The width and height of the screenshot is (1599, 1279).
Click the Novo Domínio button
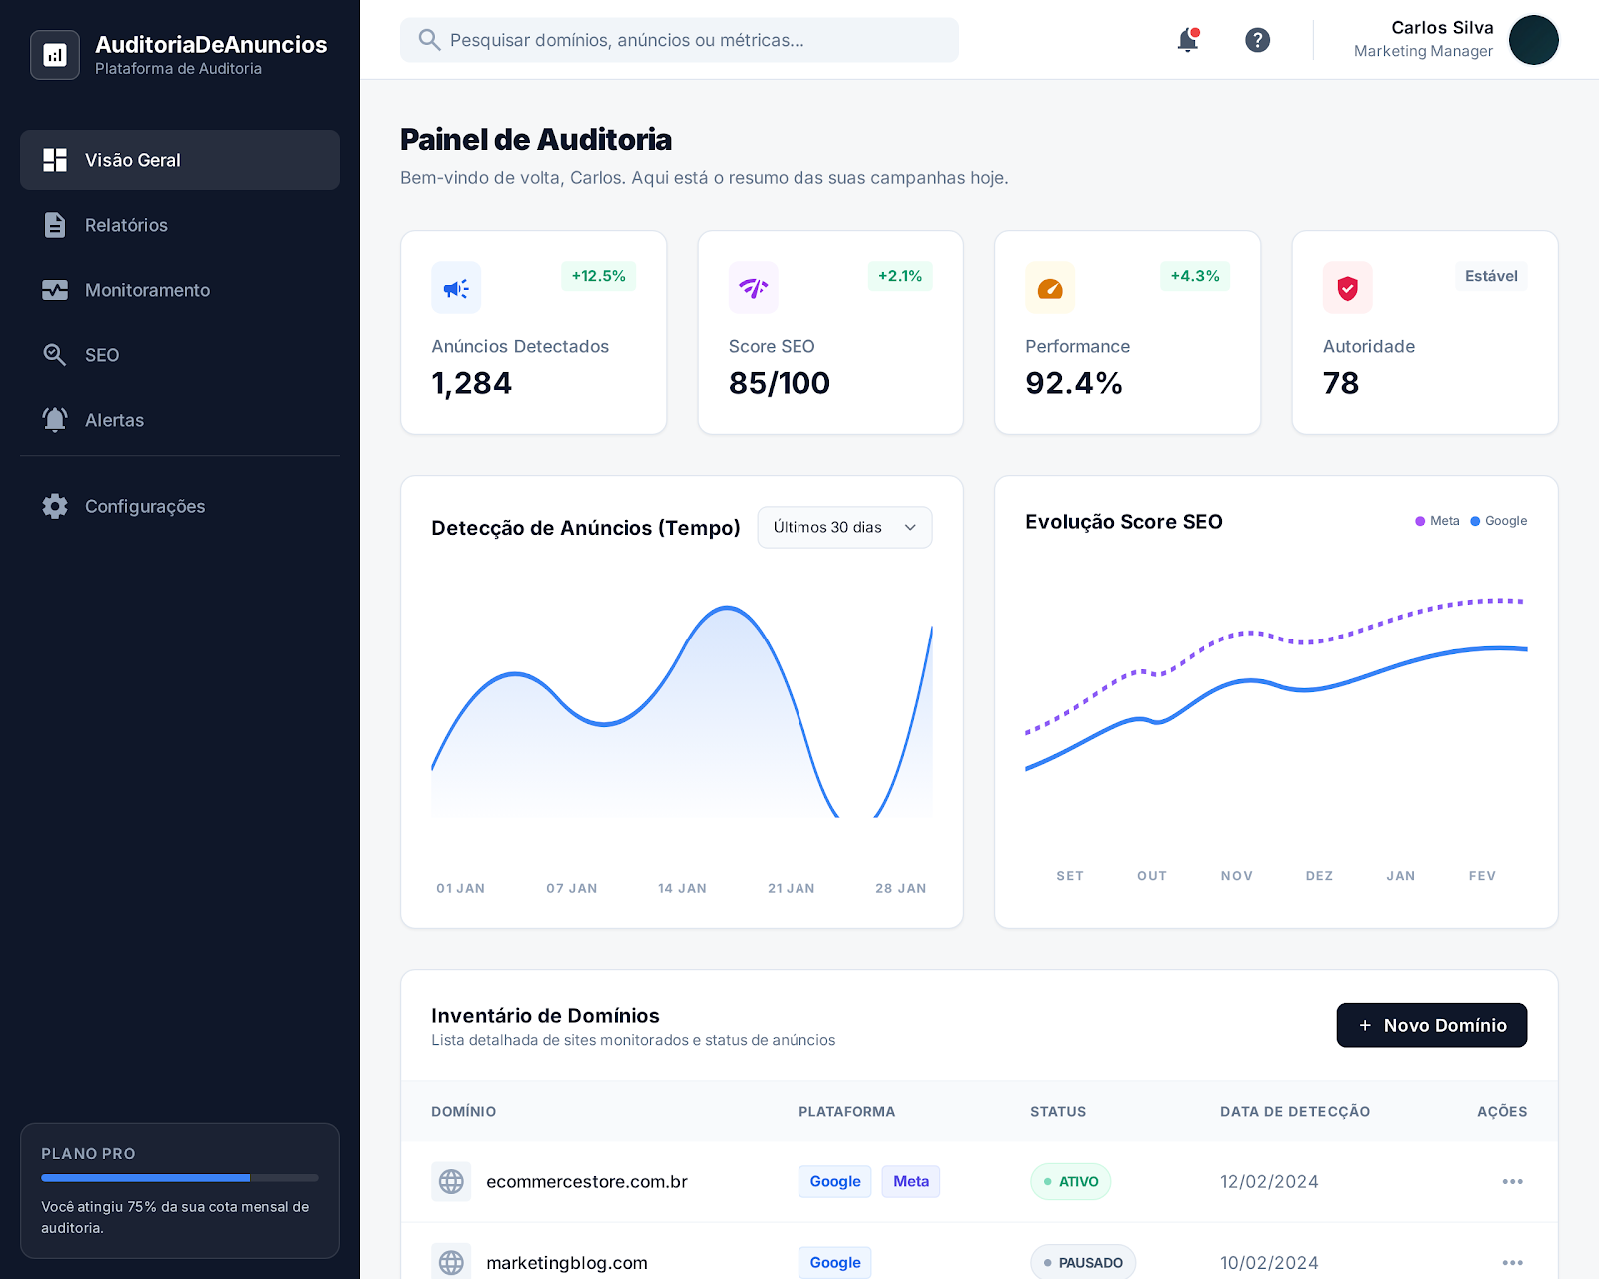1431,1025
